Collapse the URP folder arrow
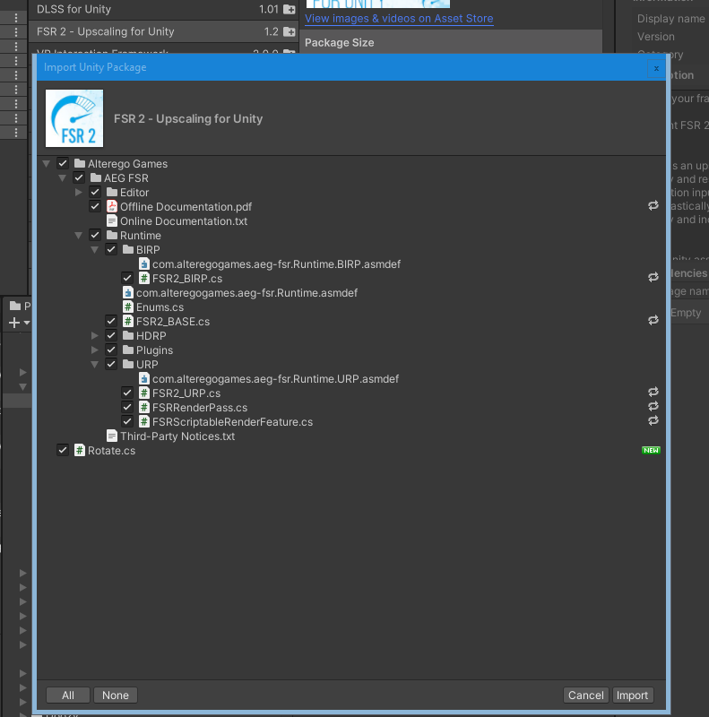Viewport: 709px width, 717px height. click(x=95, y=365)
